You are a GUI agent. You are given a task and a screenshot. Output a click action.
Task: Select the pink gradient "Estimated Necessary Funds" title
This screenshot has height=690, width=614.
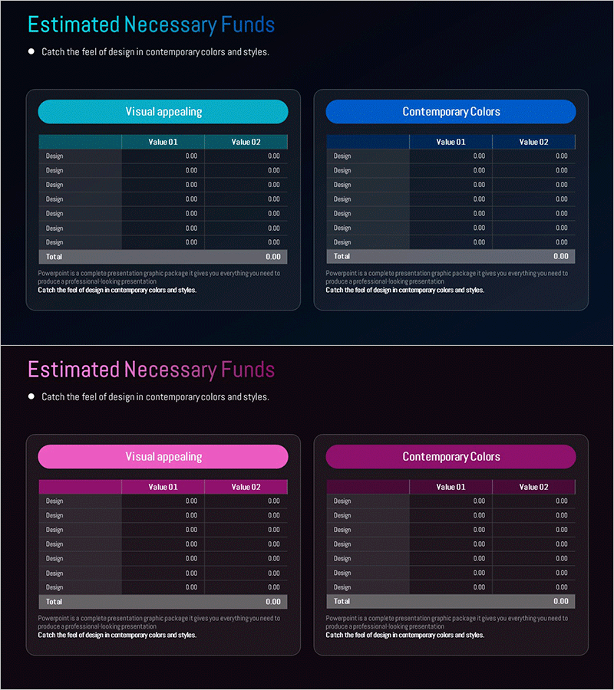[151, 370]
